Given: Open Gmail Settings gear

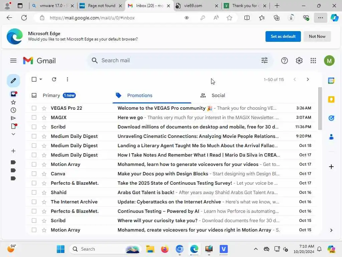Looking at the screenshot, I should pyautogui.click(x=299, y=61).
